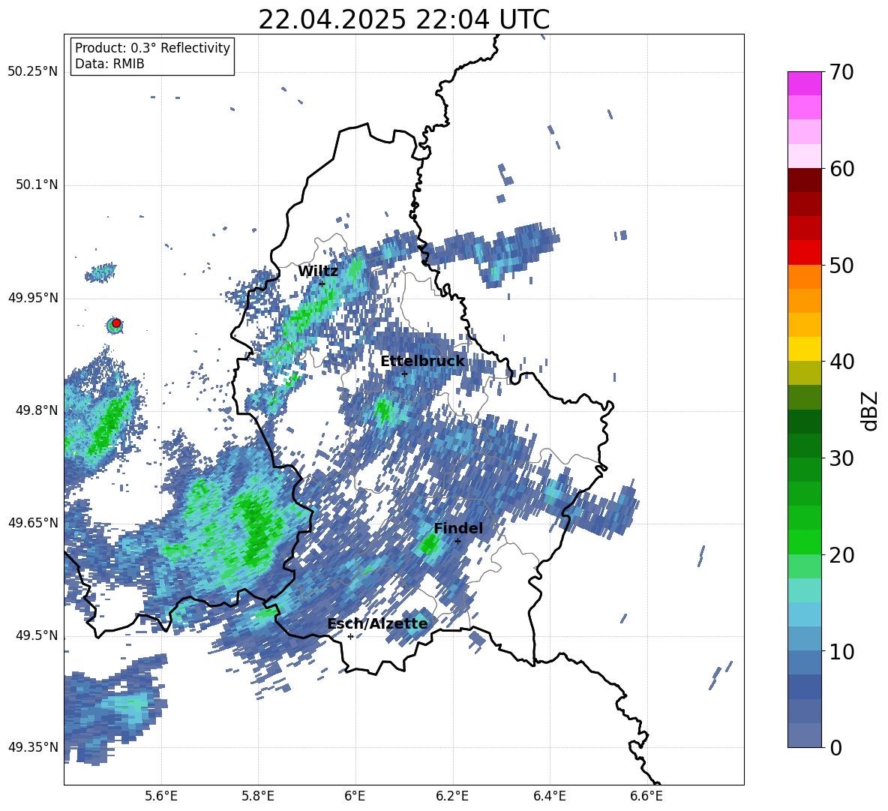Click the Esch/Alzette city label
The height and width of the screenshot is (811, 888).
(377, 623)
